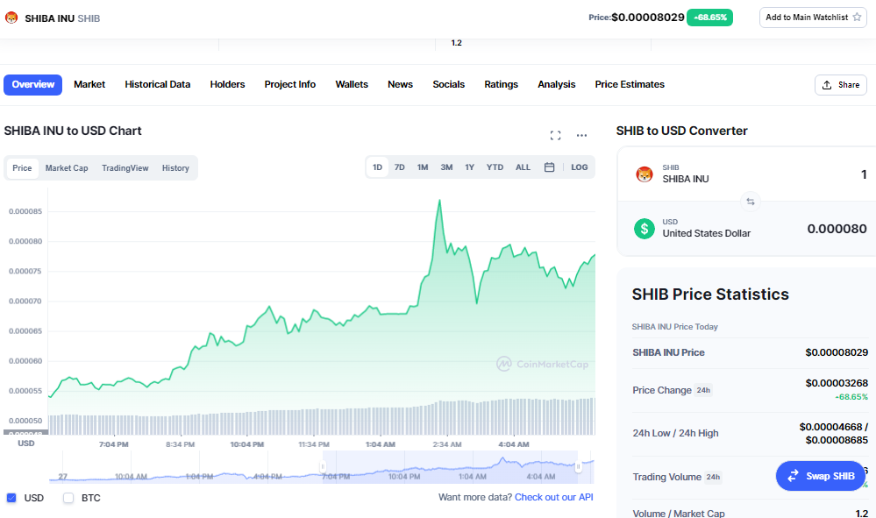Click the SHIBA INU Price value $0.00008029 in statistics

point(837,352)
